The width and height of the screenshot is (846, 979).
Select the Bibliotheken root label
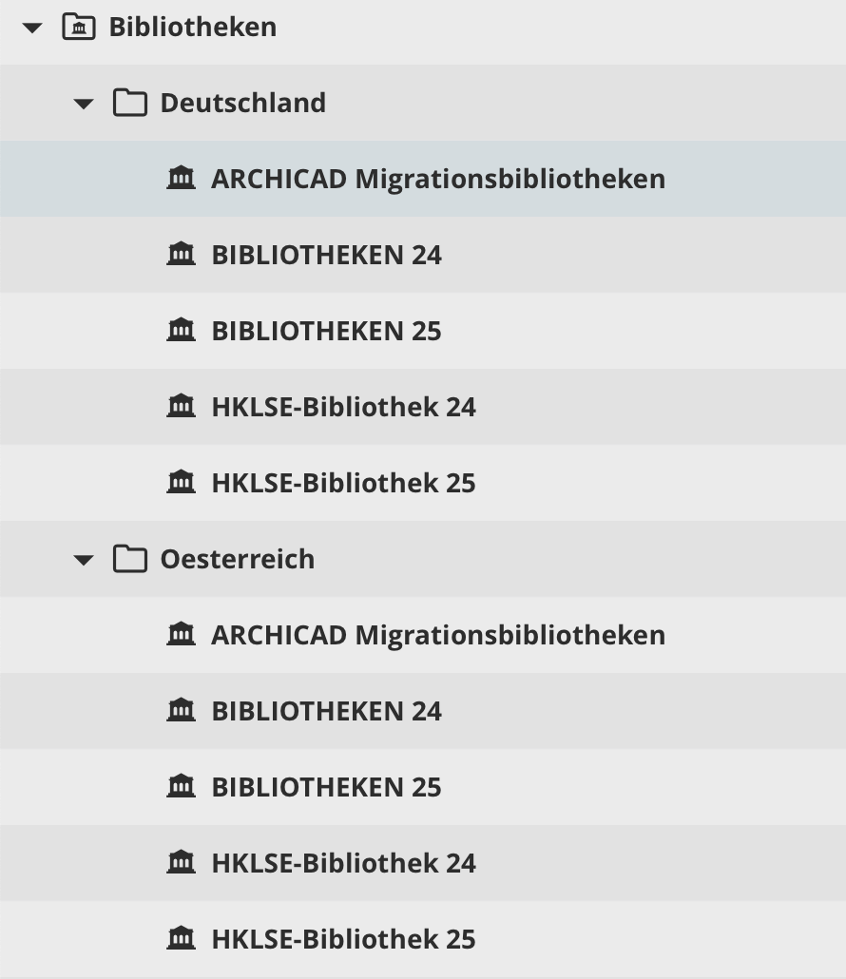pyautogui.click(x=193, y=27)
